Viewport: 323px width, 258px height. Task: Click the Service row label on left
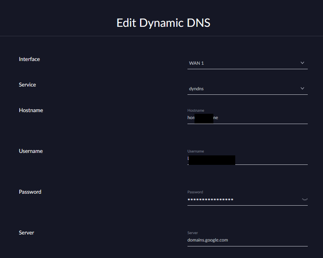coord(27,85)
